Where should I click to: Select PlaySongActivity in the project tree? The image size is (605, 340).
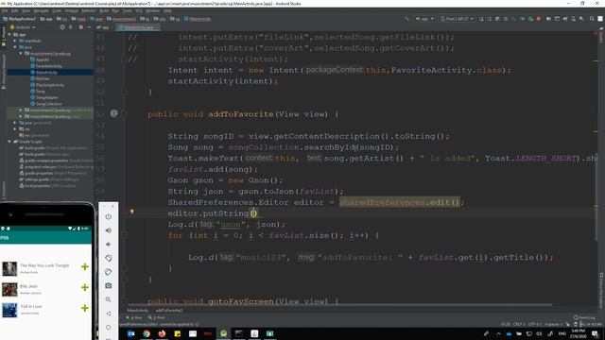[50, 85]
